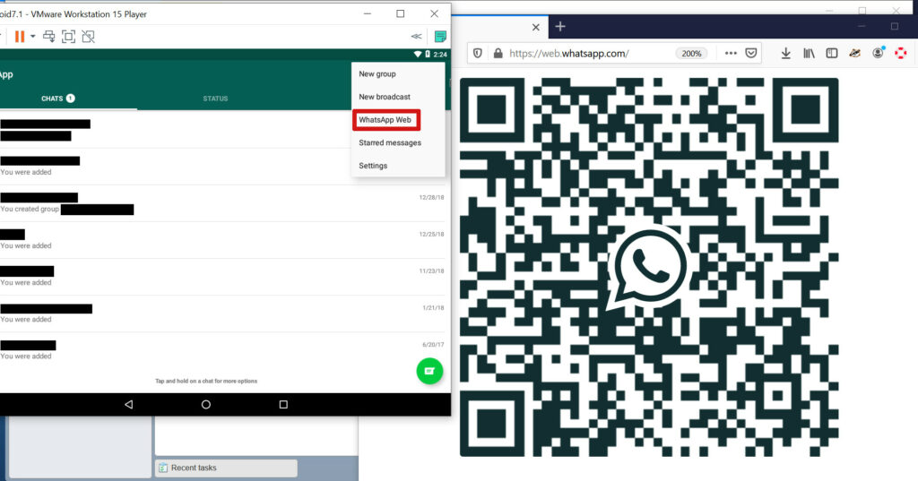Open the chat dated 12/25/18
Screen dimensions: 918x481
tap(222, 240)
